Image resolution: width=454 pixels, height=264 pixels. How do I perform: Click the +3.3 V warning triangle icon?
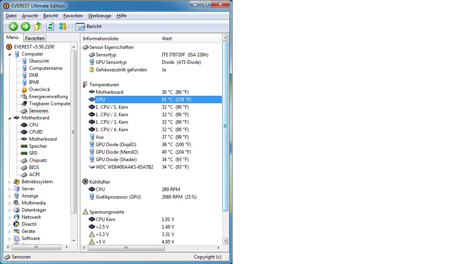(x=91, y=234)
